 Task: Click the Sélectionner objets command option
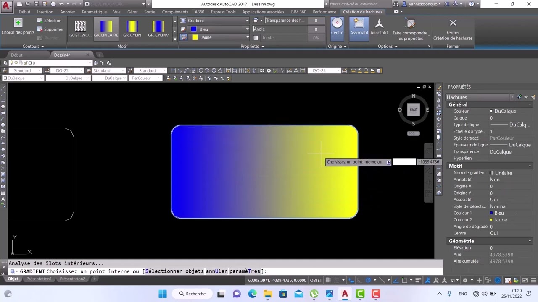(174, 271)
